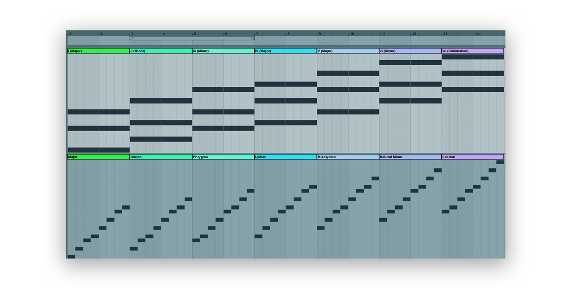
Task: Select the highest note in the Natural Minor clip
Action: (438, 170)
